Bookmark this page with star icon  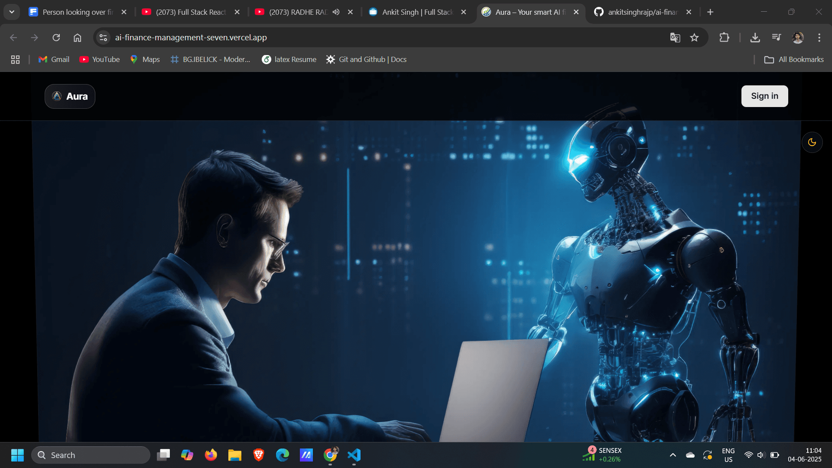click(695, 38)
